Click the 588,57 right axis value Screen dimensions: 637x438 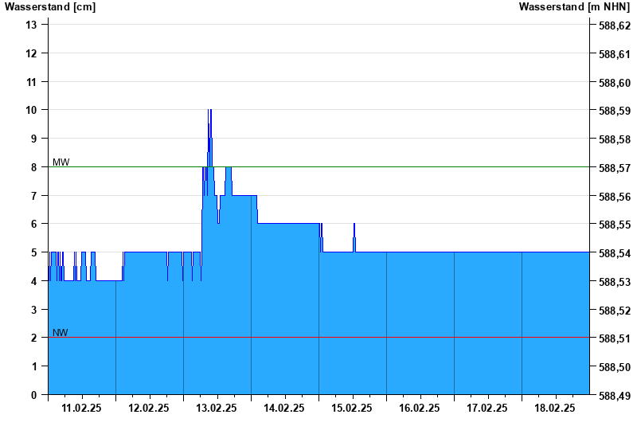pyautogui.click(x=615, y=168)
